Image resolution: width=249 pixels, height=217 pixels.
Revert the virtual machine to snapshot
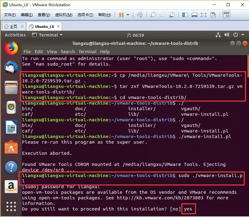tap(162, 15)
